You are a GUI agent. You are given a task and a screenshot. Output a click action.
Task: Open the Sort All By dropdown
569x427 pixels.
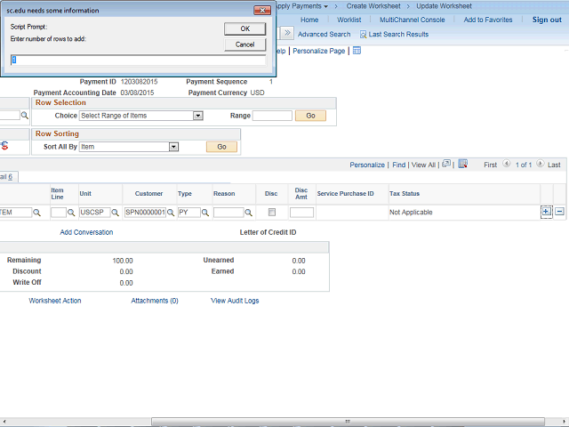[173, 147]
